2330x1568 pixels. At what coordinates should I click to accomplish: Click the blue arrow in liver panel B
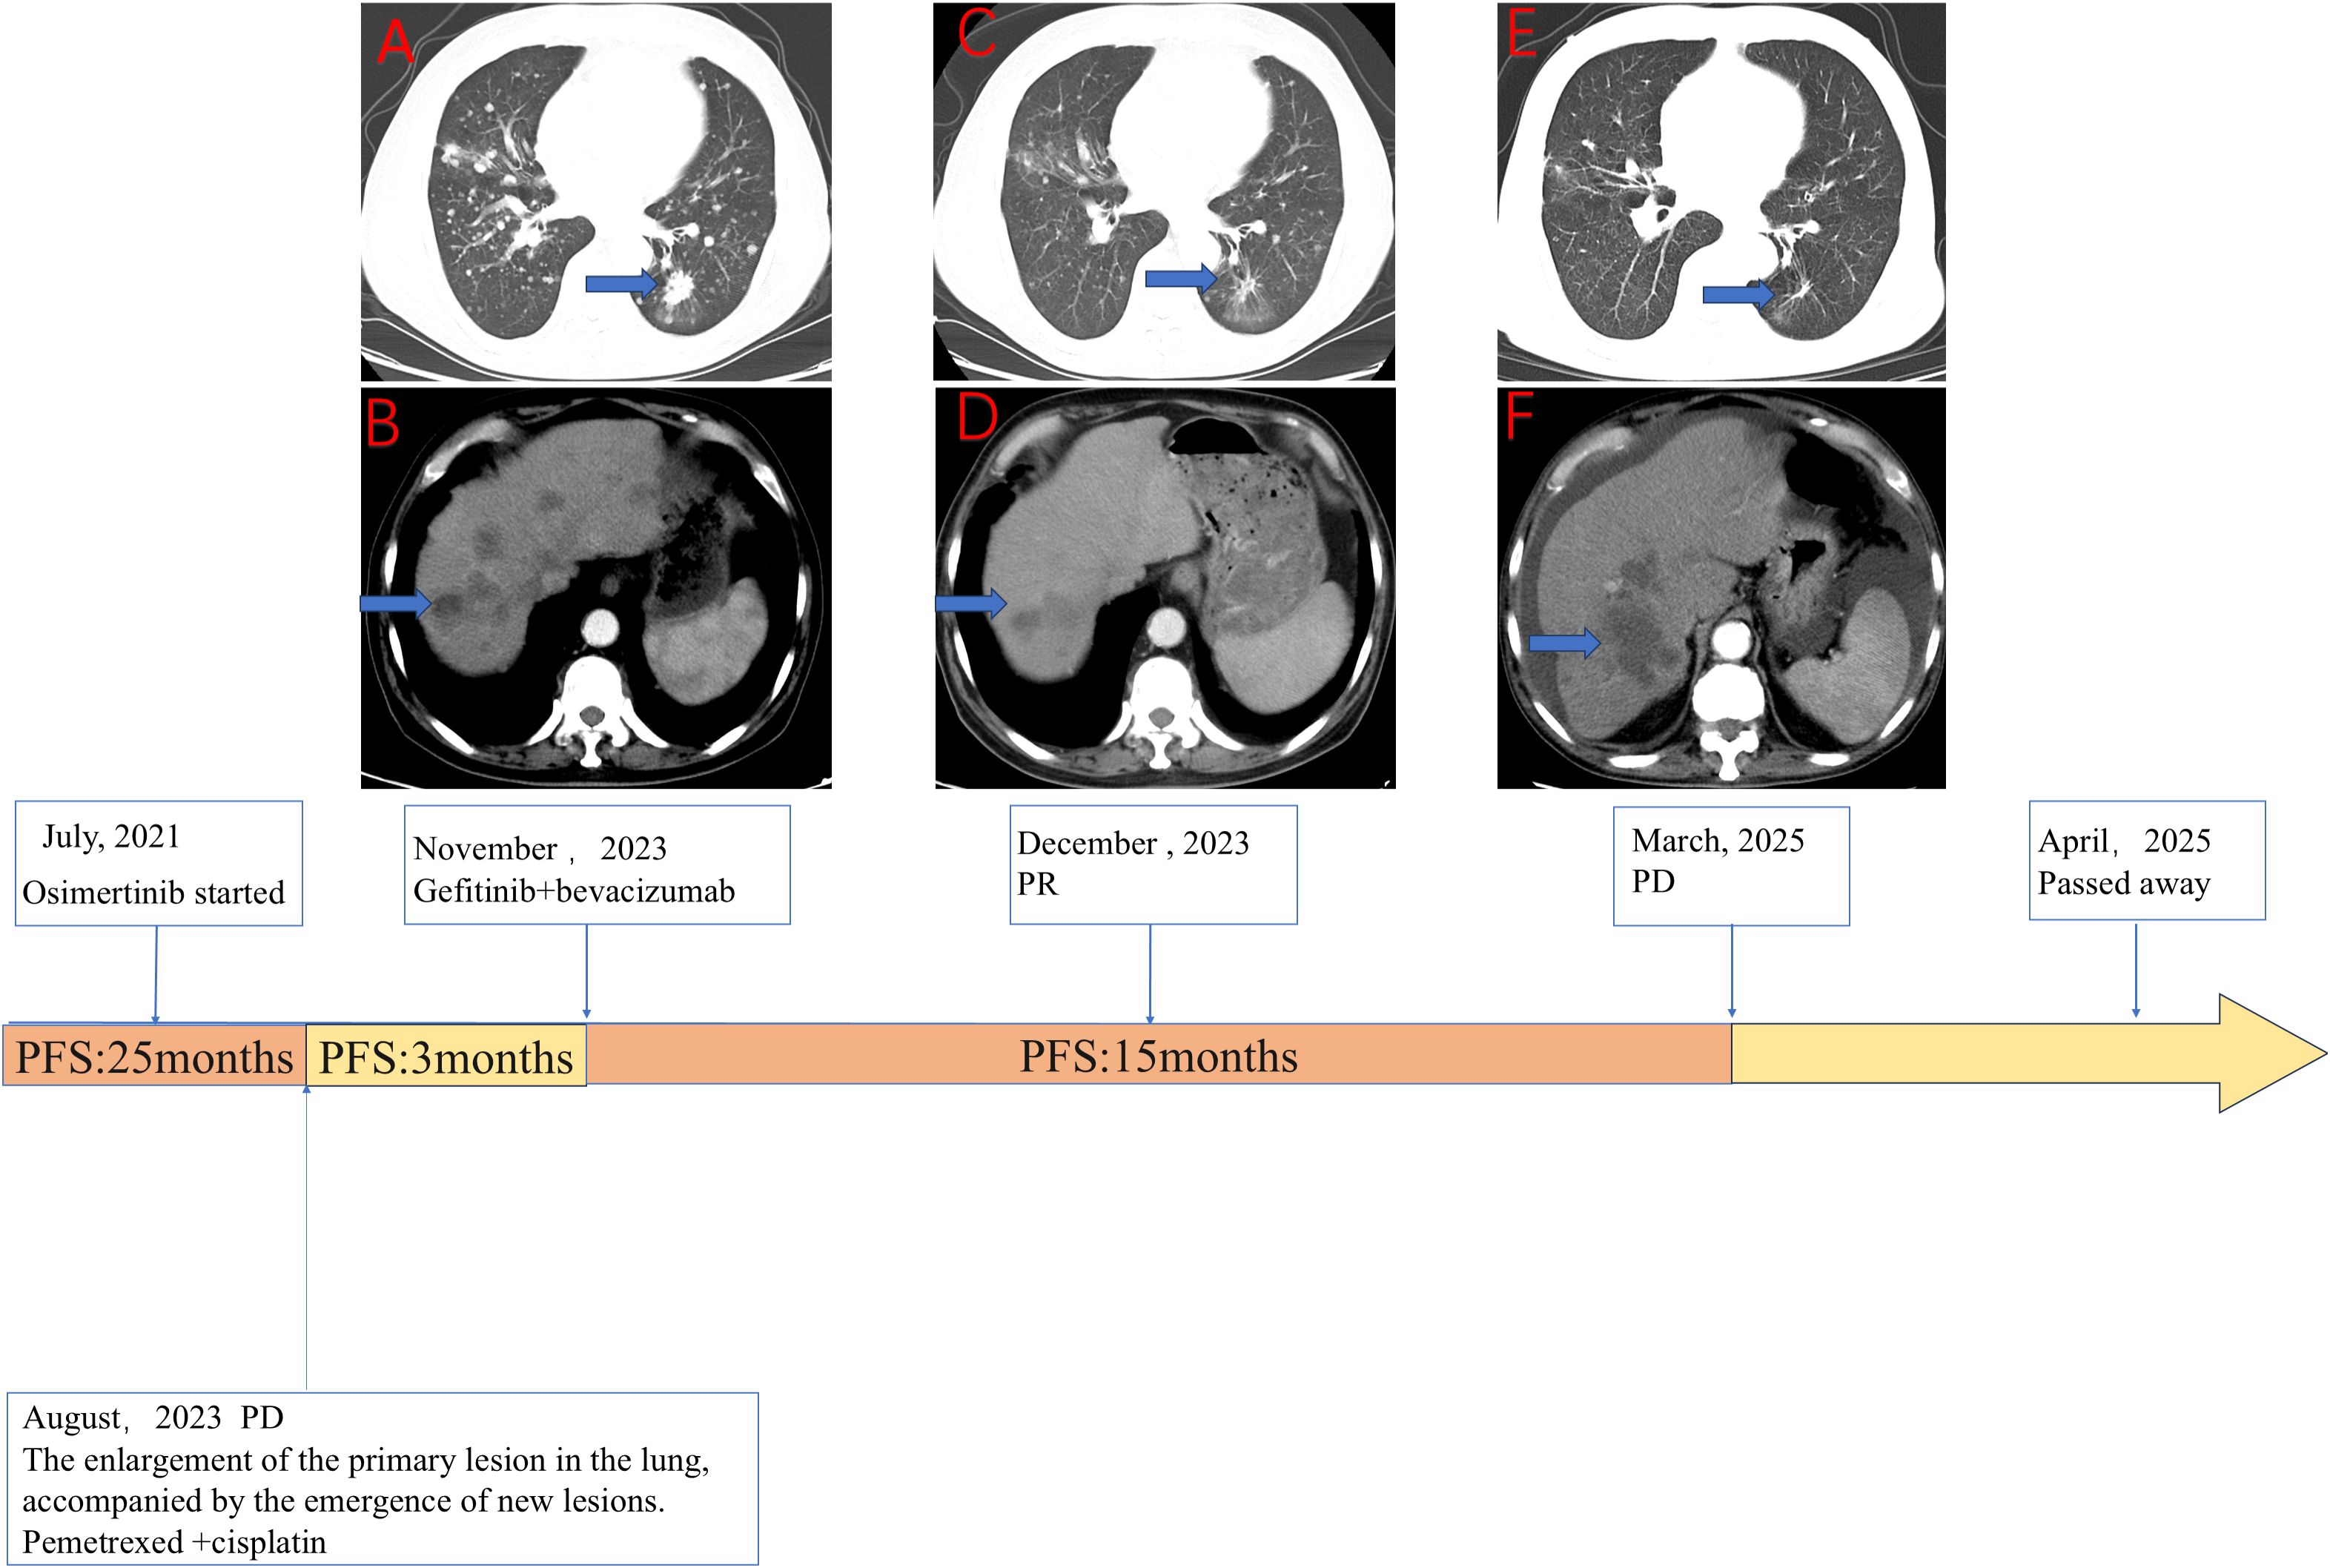(x=394, y=603)
